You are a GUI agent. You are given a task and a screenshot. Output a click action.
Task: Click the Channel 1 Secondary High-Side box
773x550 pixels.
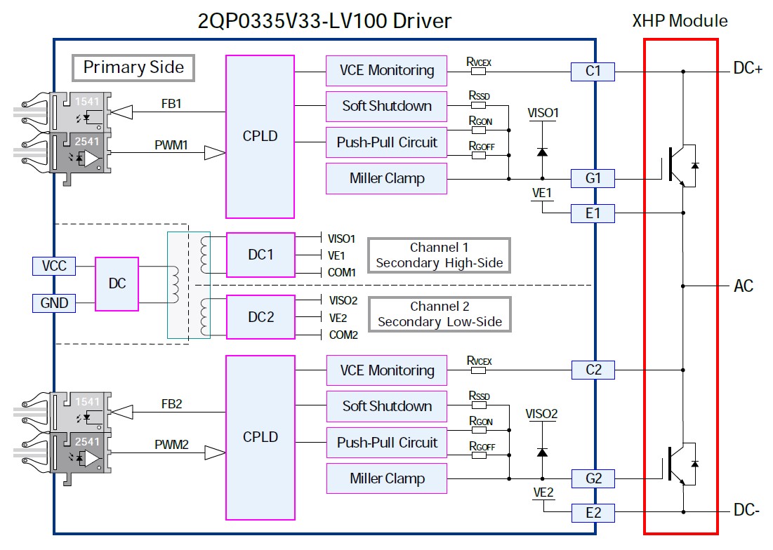coord(440,255)
